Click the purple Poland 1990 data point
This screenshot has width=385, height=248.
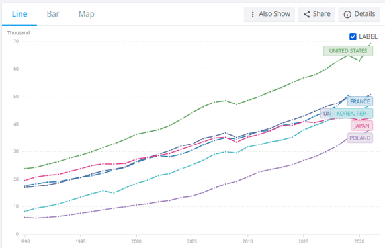[x=24, y=218]
